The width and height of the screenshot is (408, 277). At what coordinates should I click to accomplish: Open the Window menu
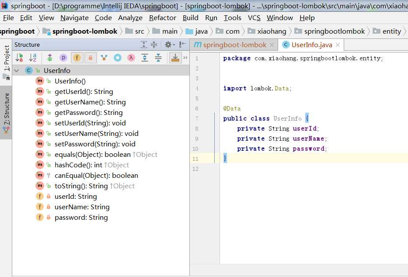click(280, 17)
